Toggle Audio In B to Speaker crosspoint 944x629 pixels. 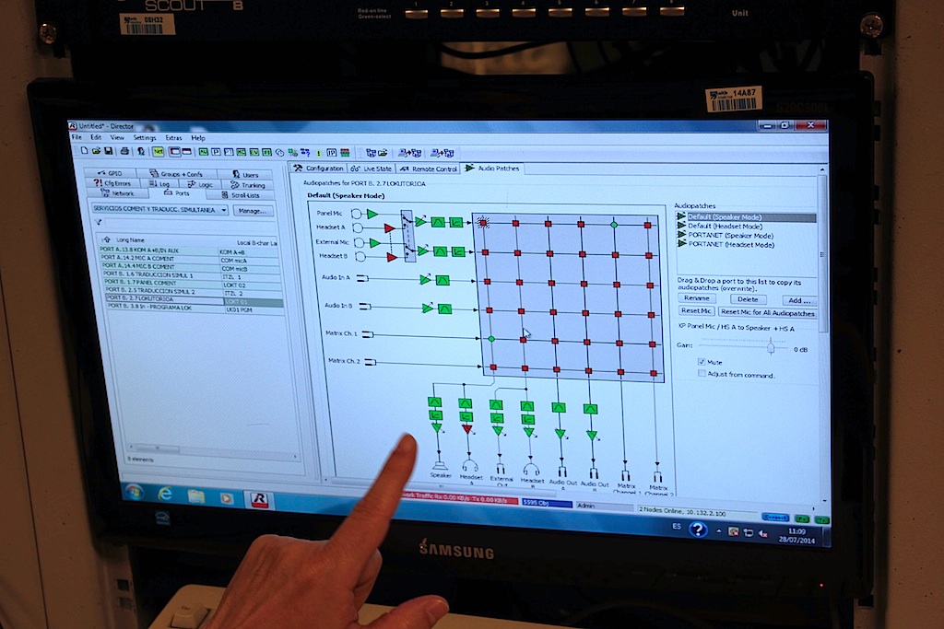click(x=490, y=311)
